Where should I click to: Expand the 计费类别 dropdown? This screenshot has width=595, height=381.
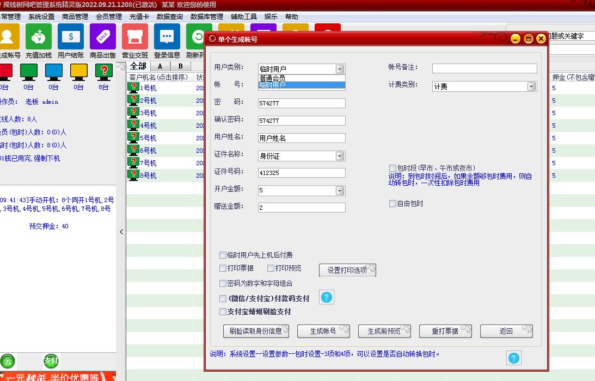coord(531,86)
